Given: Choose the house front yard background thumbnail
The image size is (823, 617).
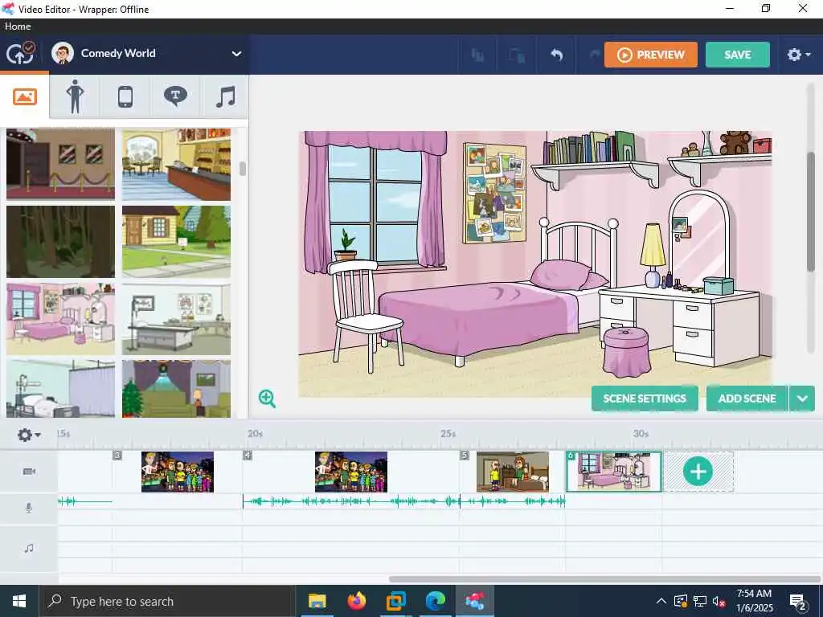Looking at the screenshot, I should pos(176,241).
